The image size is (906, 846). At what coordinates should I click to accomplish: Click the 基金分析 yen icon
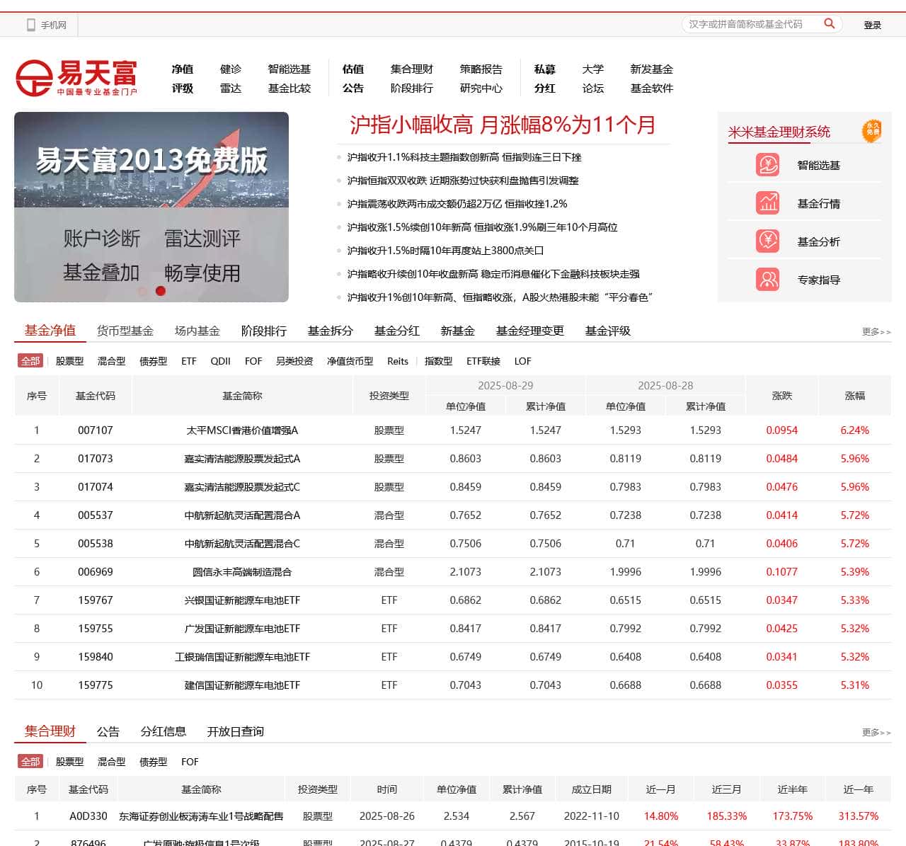(768, 241)
